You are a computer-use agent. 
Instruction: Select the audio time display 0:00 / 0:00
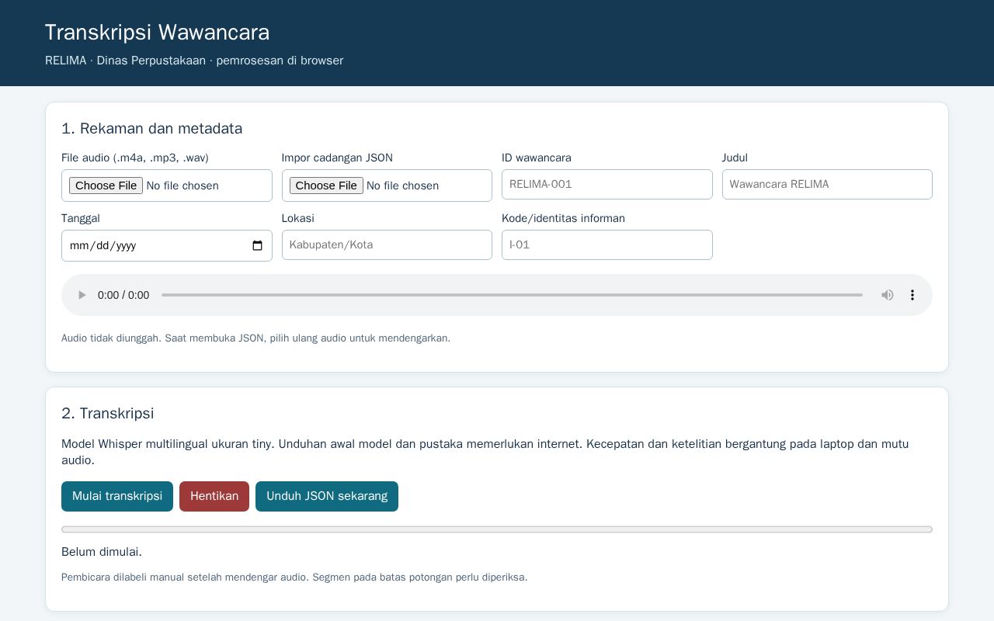[123, 295]
